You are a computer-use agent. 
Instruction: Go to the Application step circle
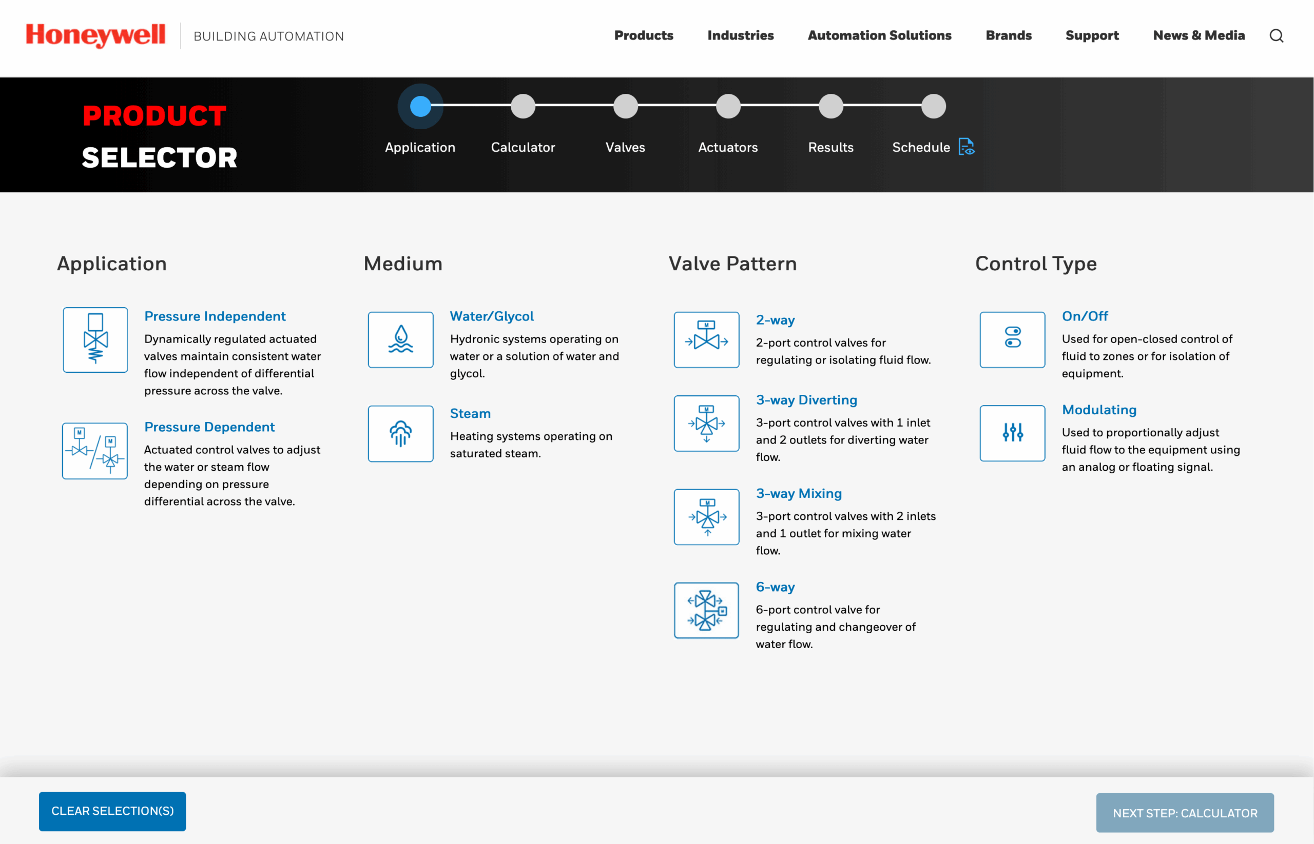[420, 106]
